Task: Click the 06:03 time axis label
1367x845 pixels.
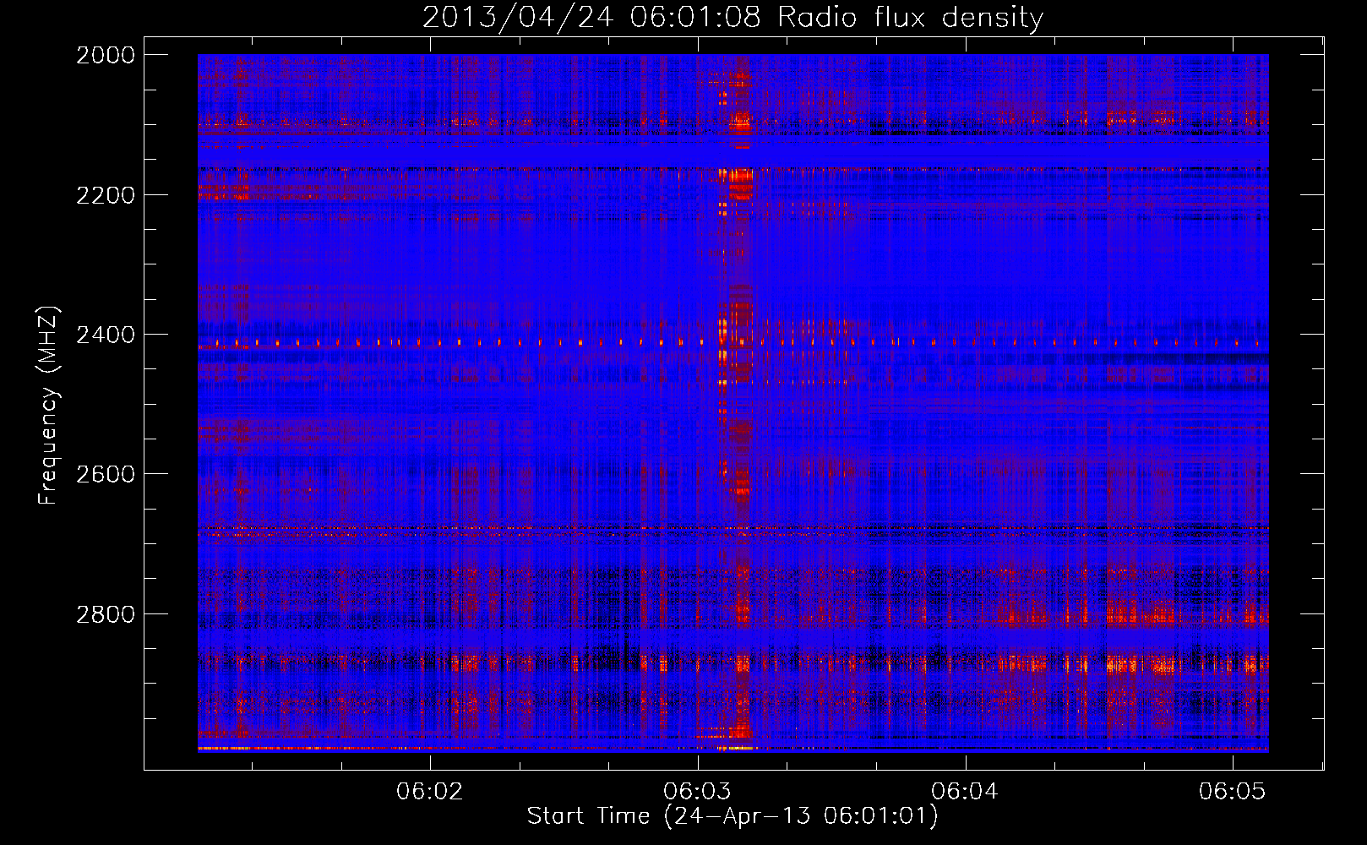Action: click(x=697, y=792)
